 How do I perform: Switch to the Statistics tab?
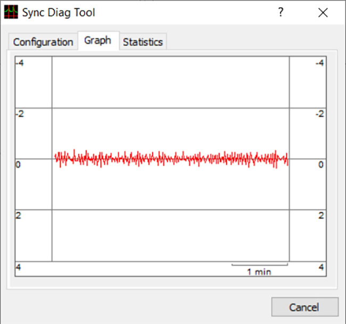[143, 42]
